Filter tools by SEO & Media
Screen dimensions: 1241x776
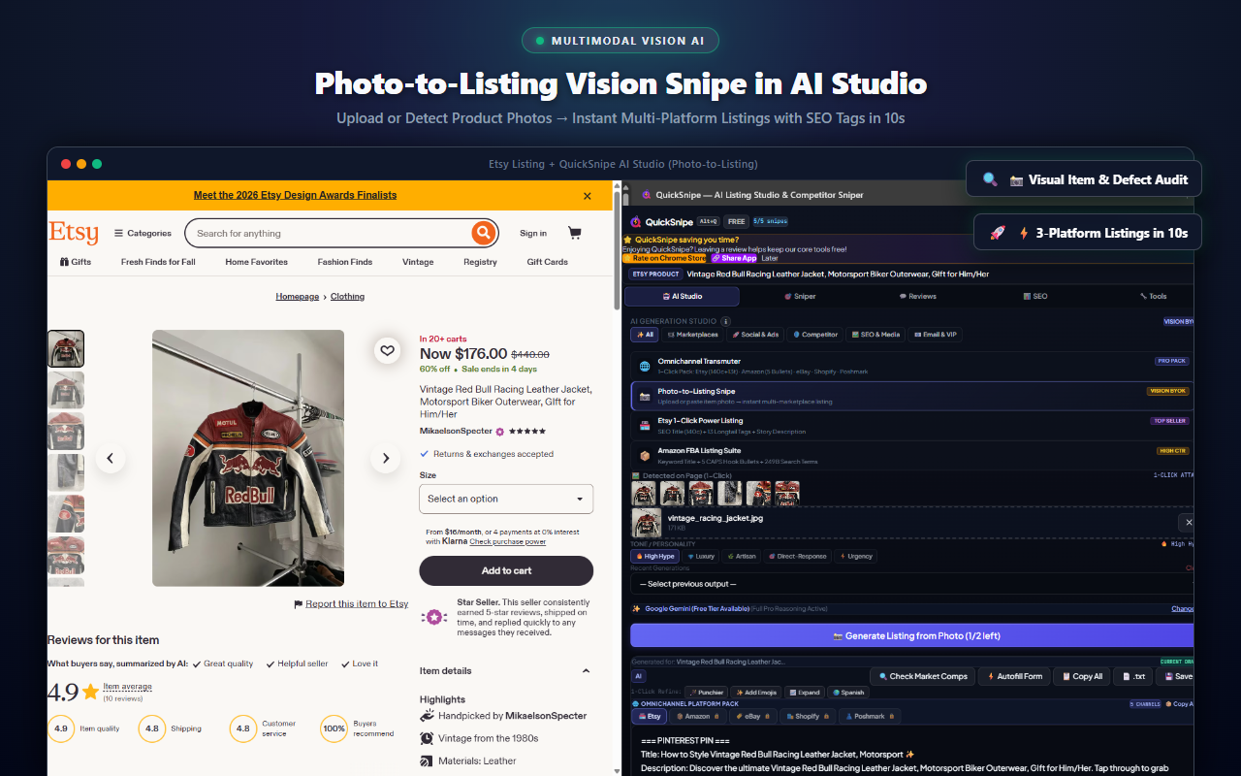pyautogui.click(x=875, y=335)
